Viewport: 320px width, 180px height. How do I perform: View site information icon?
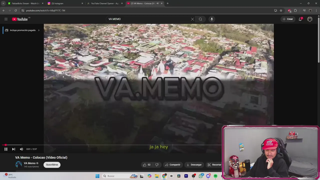click(x=23, y=10)
